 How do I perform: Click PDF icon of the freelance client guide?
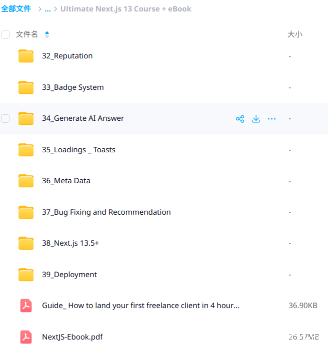tap(26, 306)
